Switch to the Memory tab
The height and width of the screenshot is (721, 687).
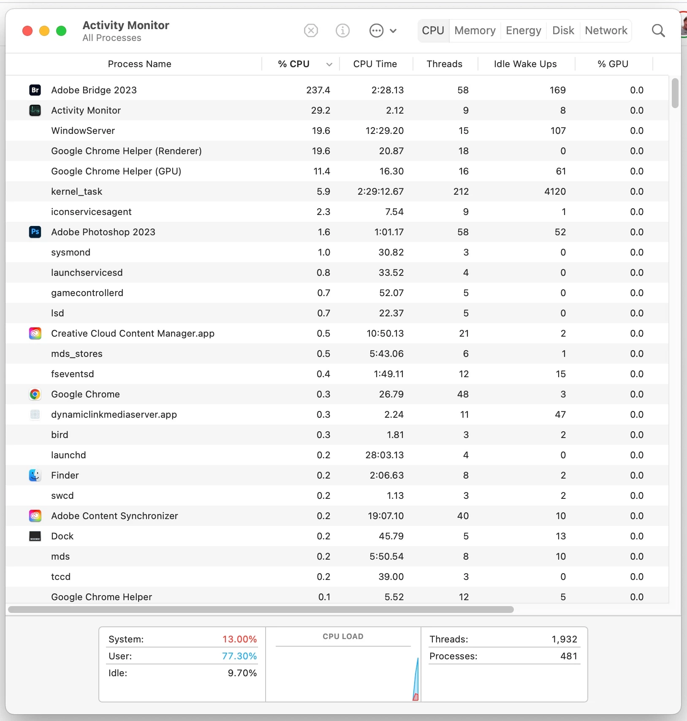(x=475, y=30)
